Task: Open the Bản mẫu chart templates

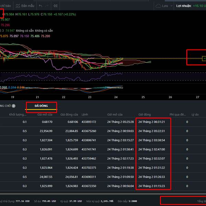Action: coord(25,6)
